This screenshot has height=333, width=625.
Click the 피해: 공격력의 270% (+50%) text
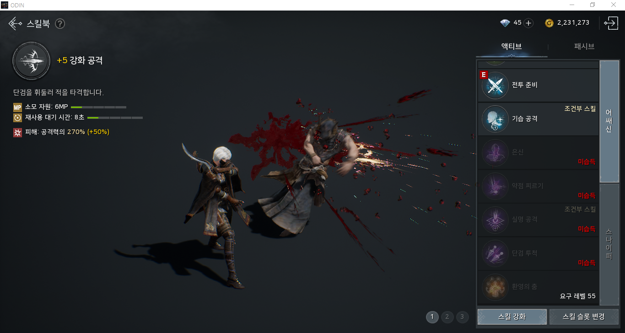pos(67,132)
